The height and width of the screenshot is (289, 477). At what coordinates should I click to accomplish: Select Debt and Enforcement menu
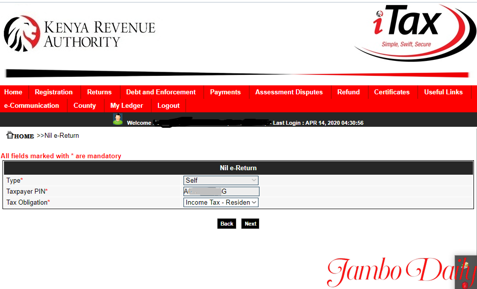(x=160, y=92)
